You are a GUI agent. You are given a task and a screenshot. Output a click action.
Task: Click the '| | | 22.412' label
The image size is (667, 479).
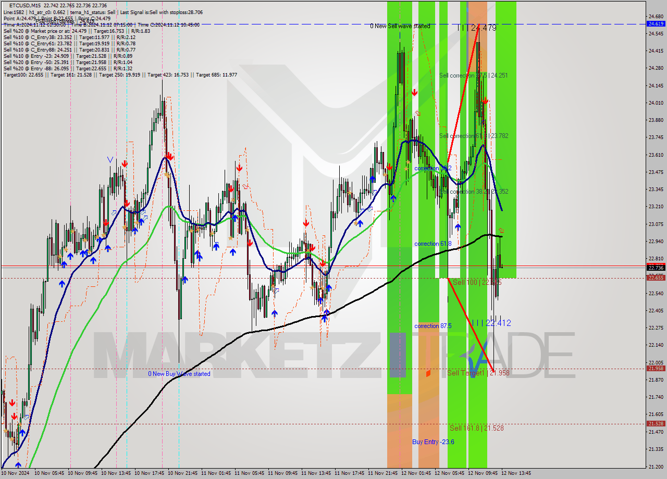(491, 323)
